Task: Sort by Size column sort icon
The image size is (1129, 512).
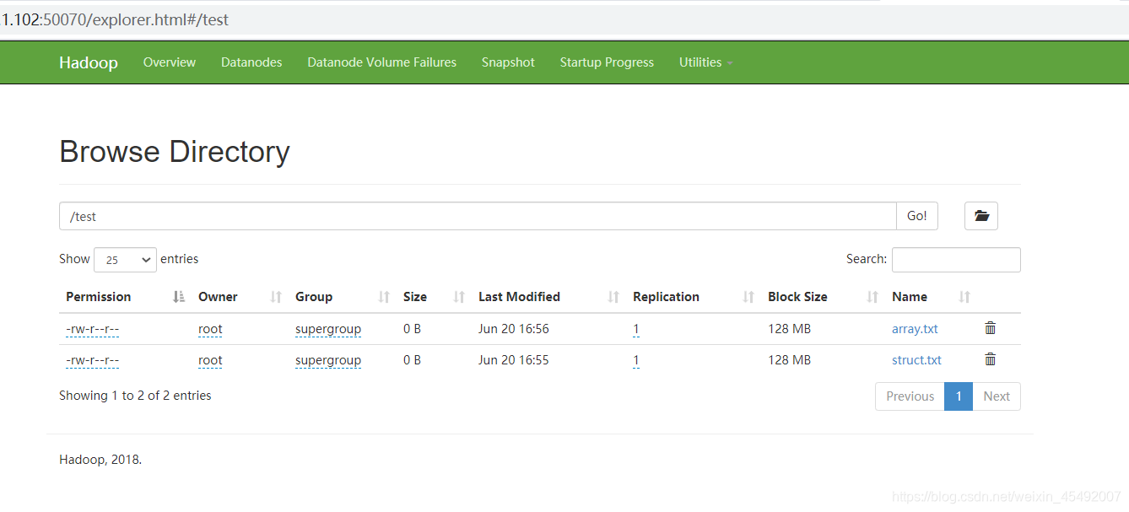Action: click(459, 297)
